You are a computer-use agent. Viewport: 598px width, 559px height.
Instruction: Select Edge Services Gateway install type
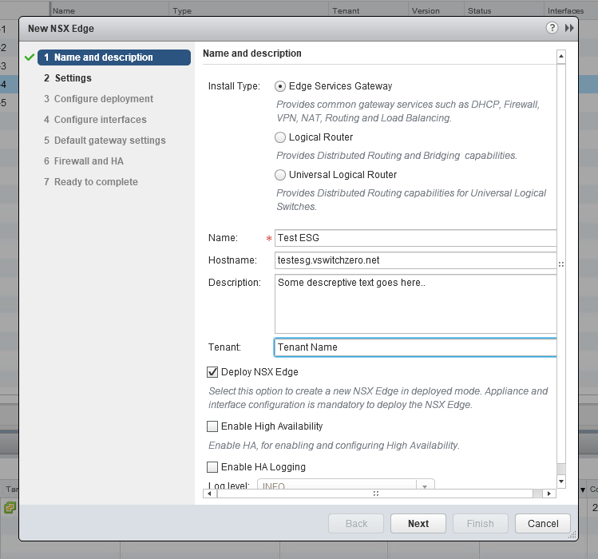tap(280, 86)
